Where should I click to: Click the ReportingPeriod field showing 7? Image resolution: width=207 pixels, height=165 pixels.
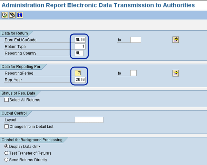pos(78,73)
